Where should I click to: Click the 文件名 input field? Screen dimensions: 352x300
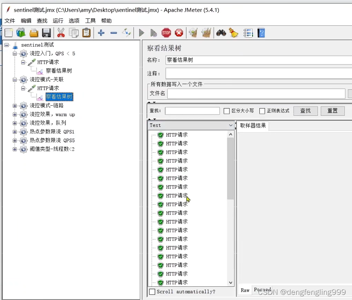click(x=256, y=93)
